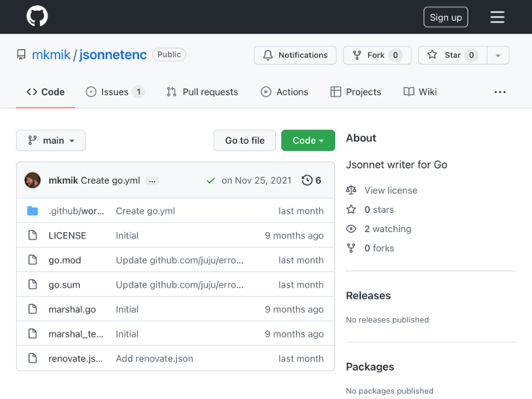Image resolution: width=532 pixels, height=399 pixels.
Task: Show more tabs via the three-dot menu
Action: pyautogui.click(x=500, y=92)
